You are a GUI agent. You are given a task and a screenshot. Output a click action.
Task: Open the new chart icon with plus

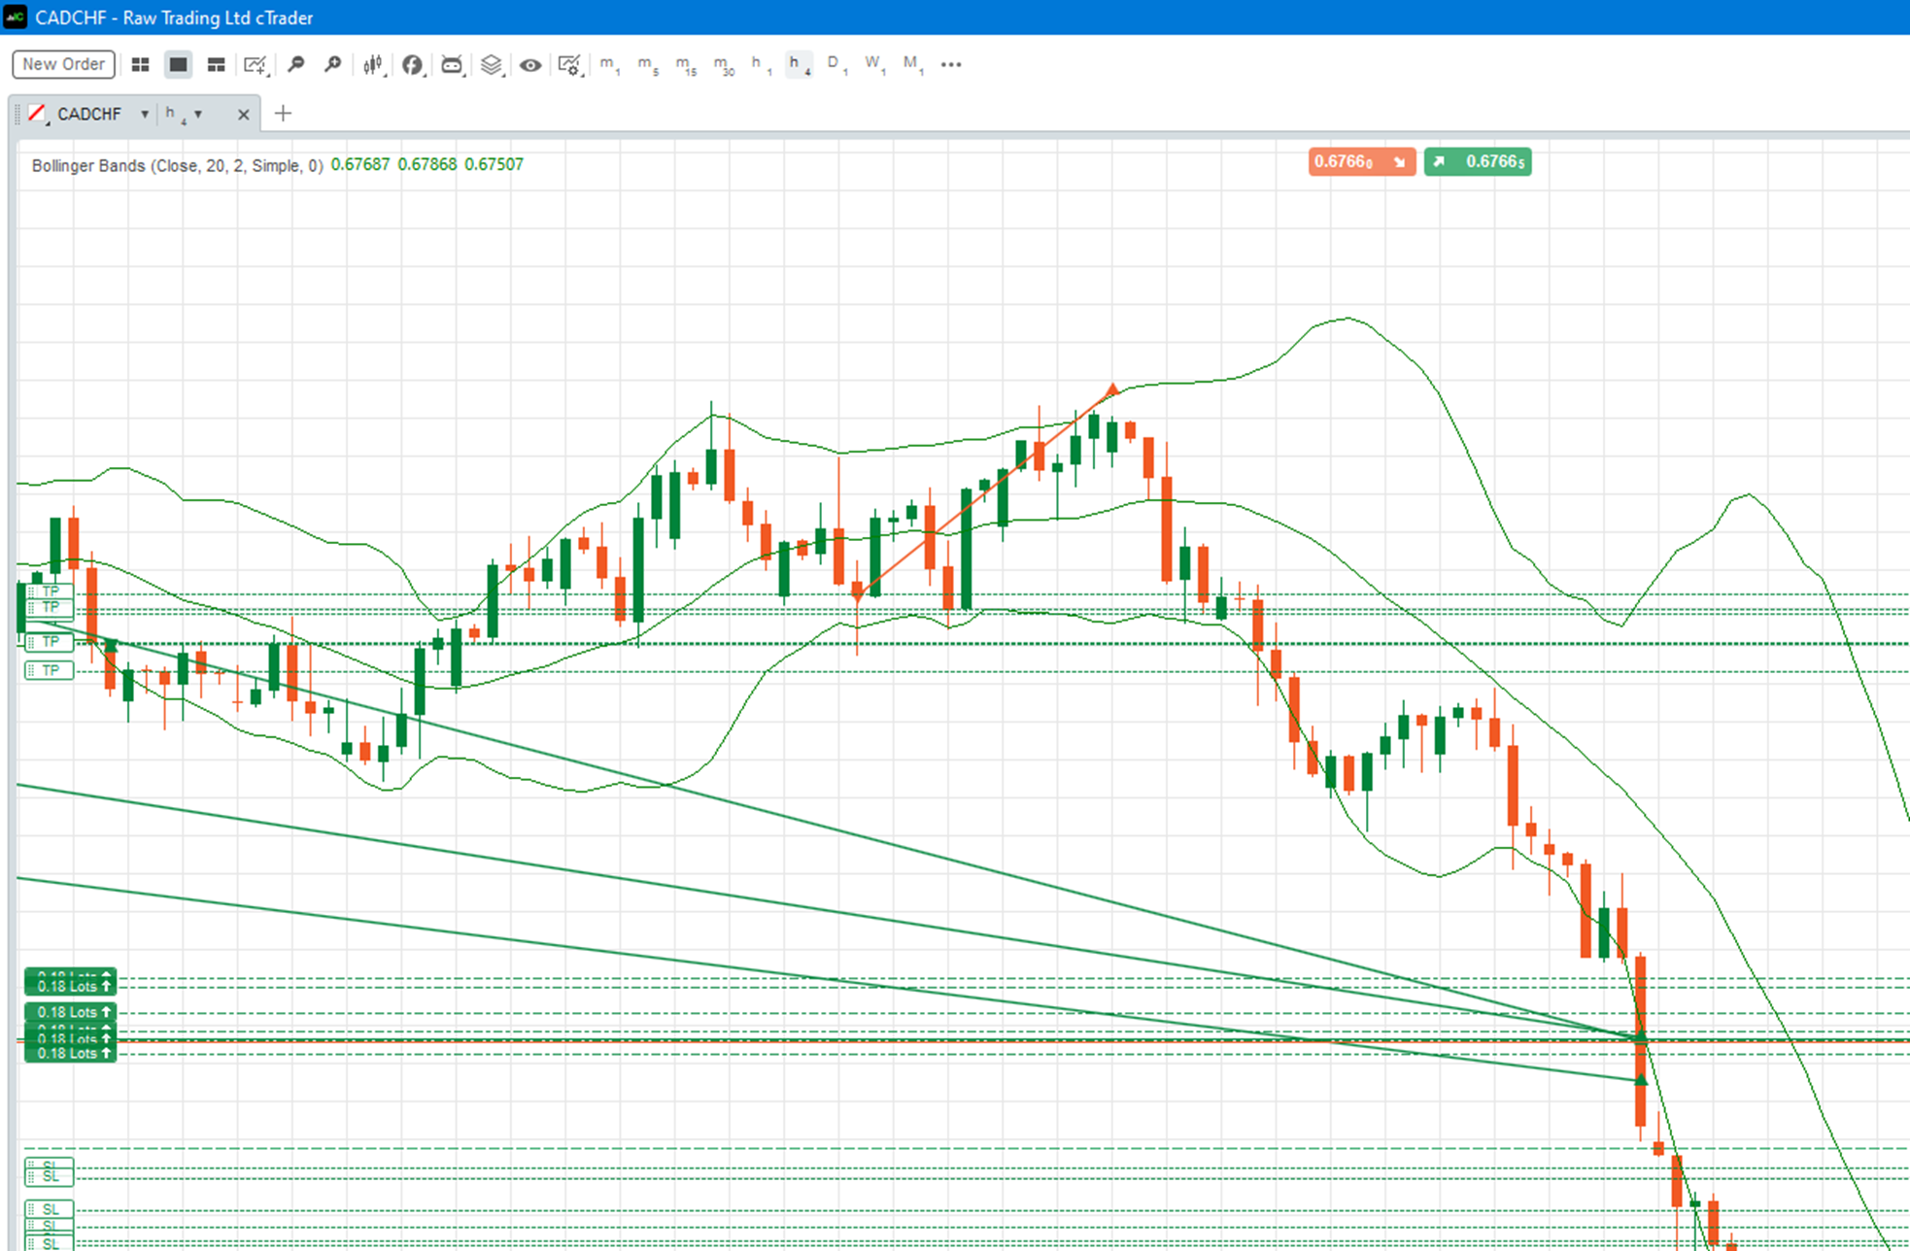256,64
